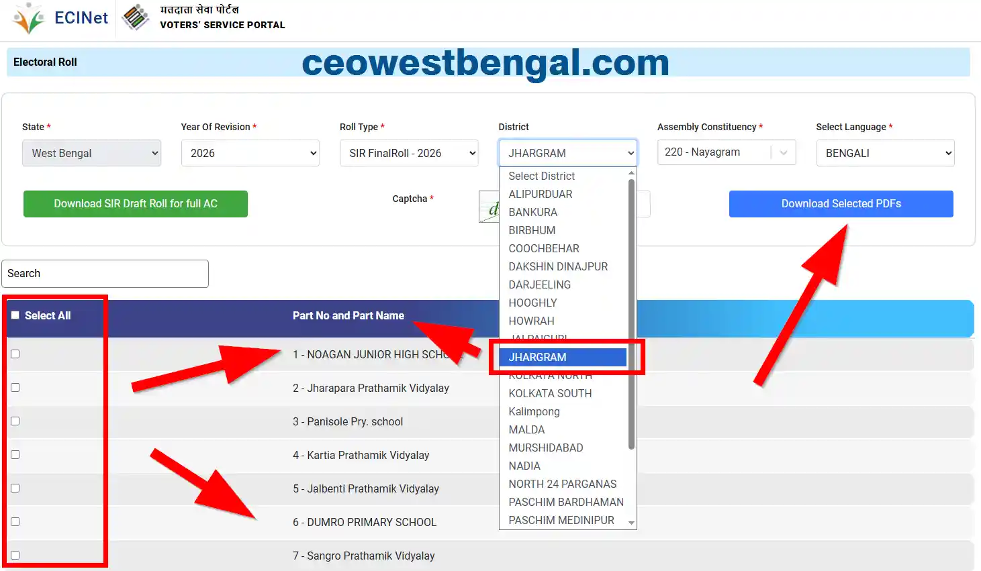Check the box for part 1 NOAGAN JUNIOR HIGH SCHOOL
Screen dimensions: 981x571
point(15,354)
